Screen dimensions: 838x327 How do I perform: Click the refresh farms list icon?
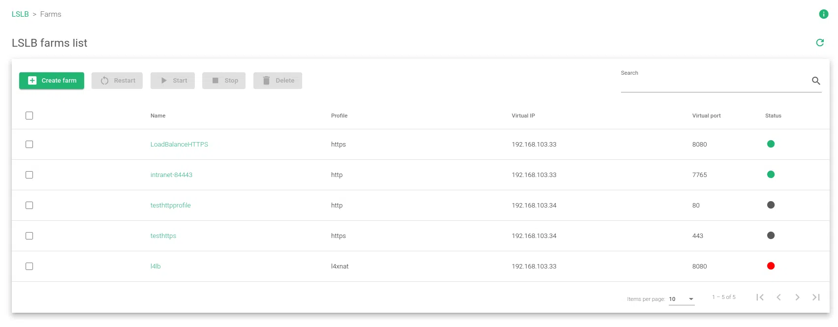(820, 43)
